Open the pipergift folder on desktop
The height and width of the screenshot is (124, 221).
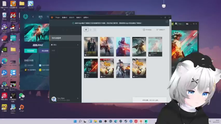(x=22, y=5)
